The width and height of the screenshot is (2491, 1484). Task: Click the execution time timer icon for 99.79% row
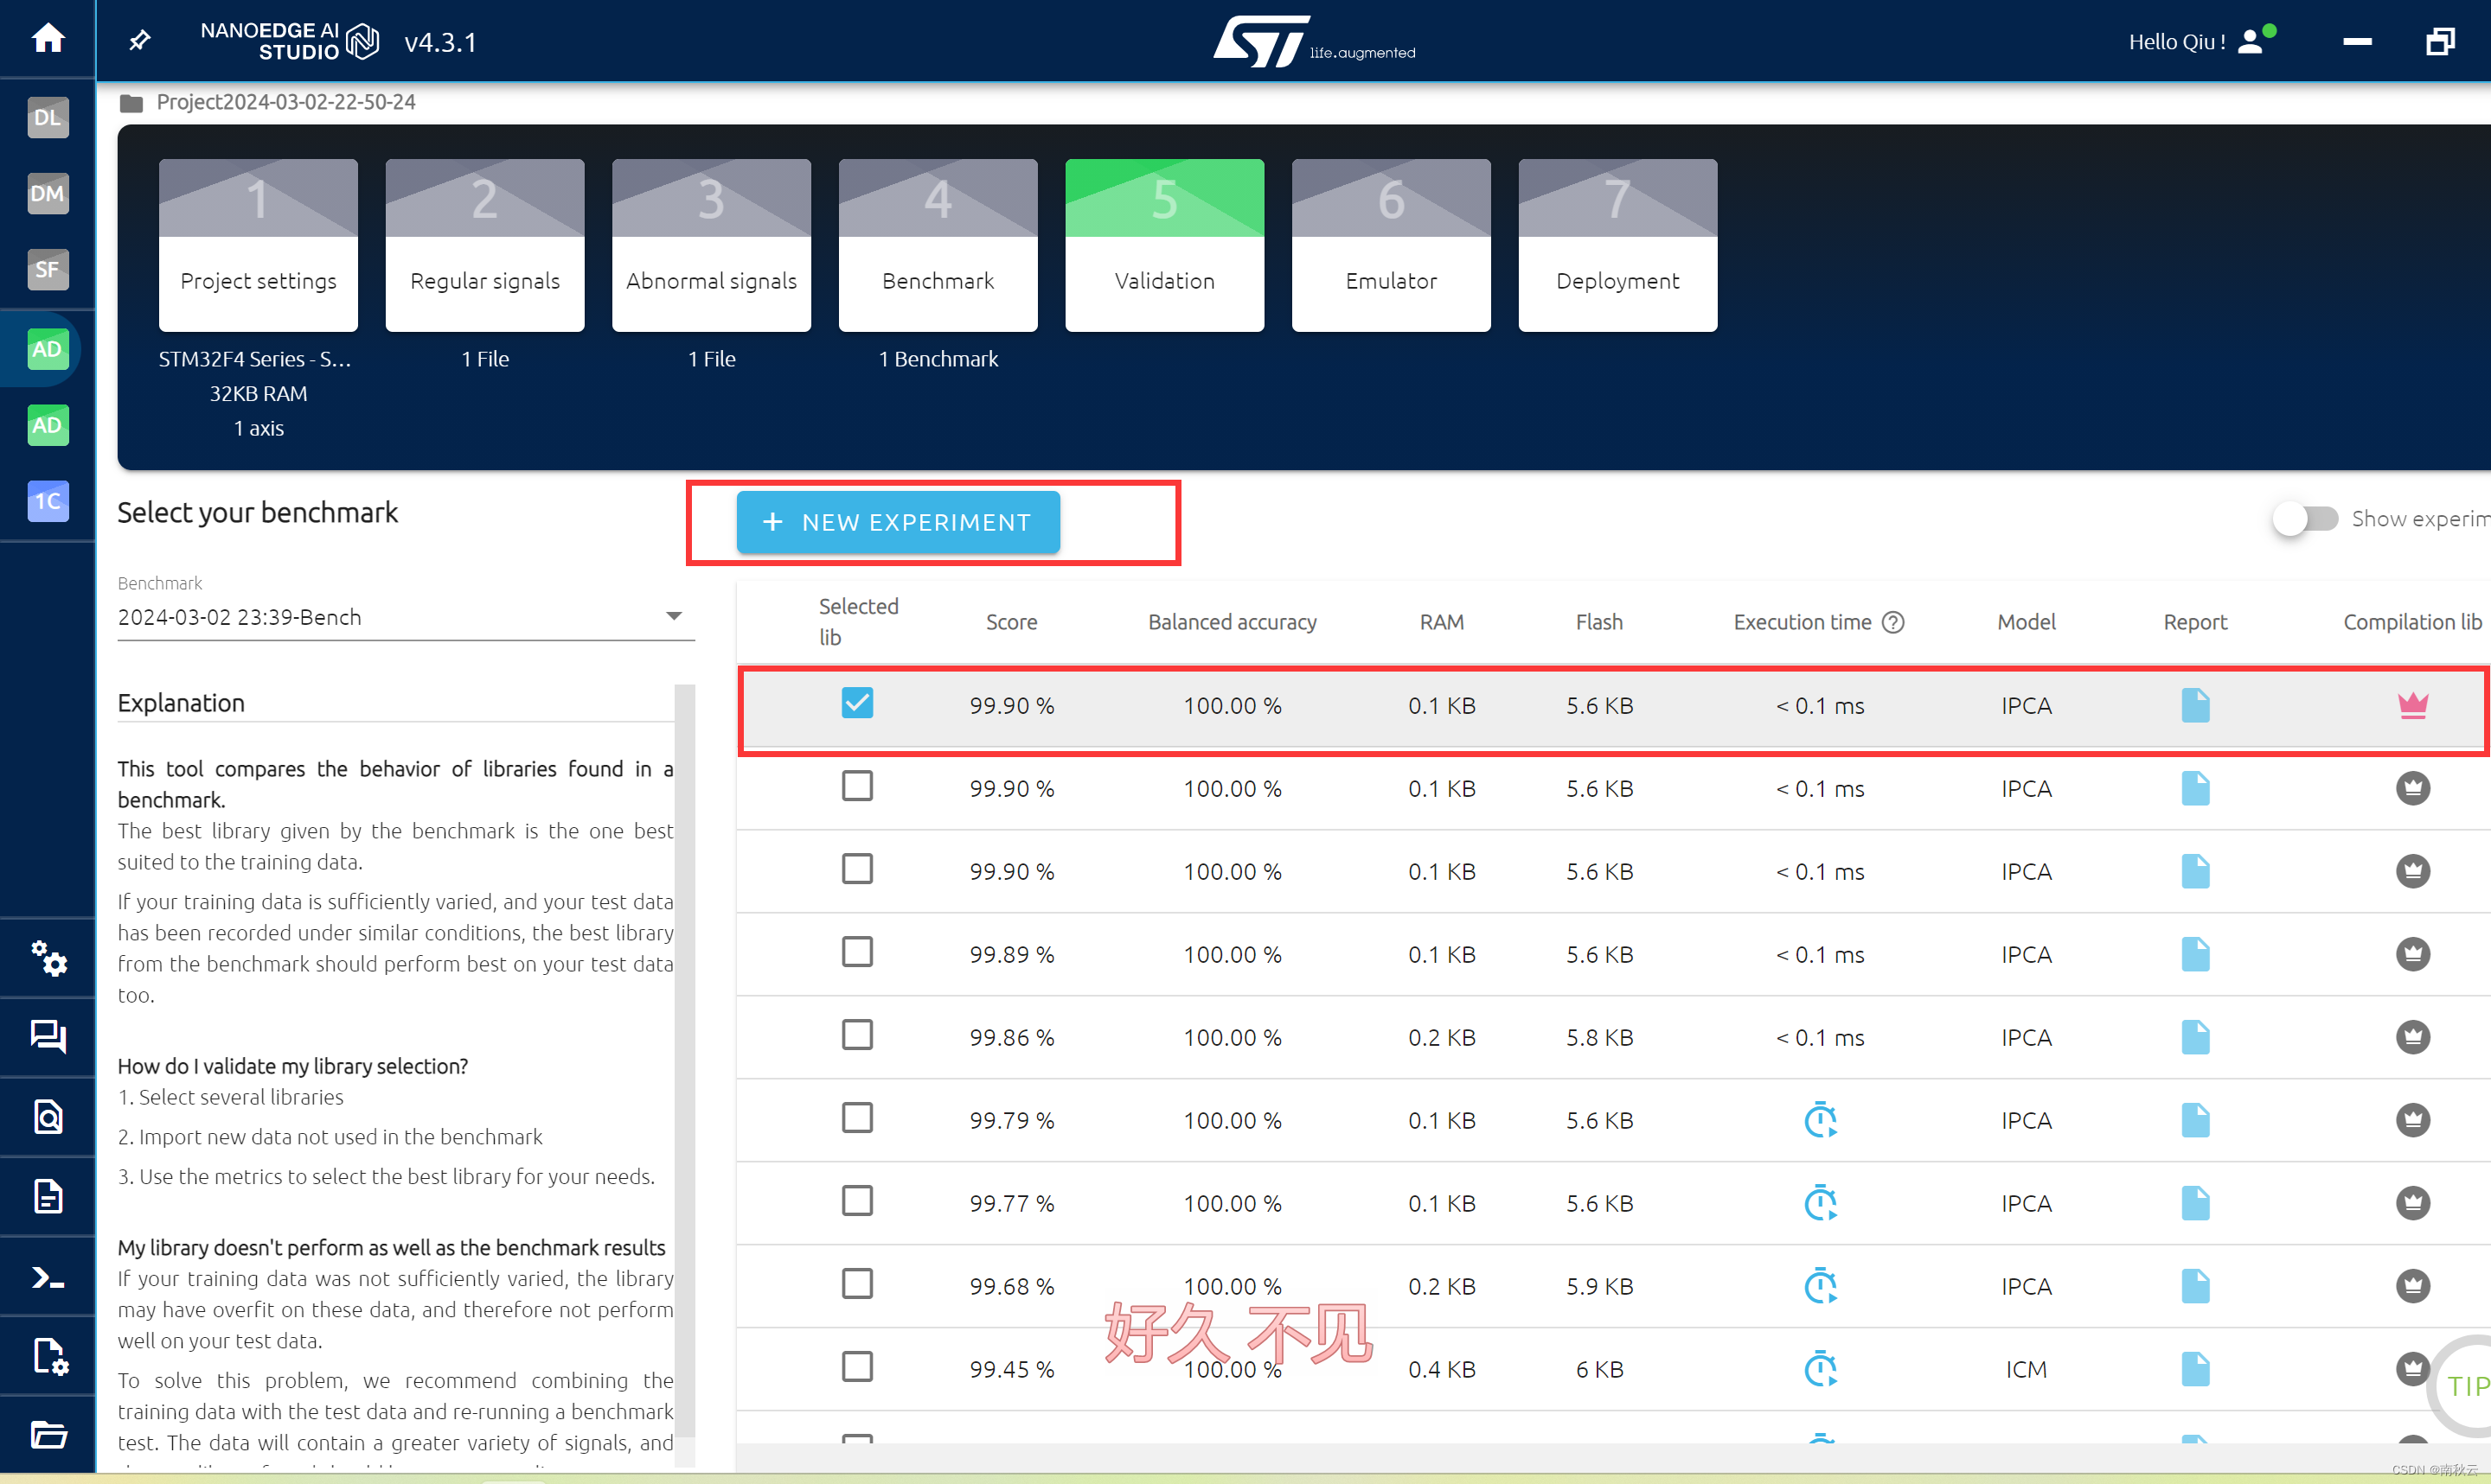click(1820, 1120)
